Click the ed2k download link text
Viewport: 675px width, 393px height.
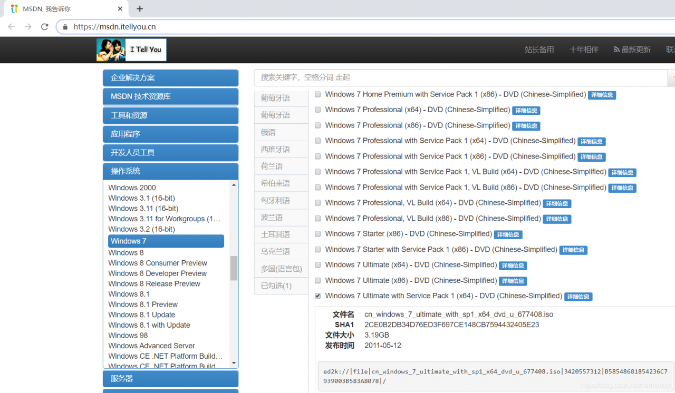[x=495, y=376]
